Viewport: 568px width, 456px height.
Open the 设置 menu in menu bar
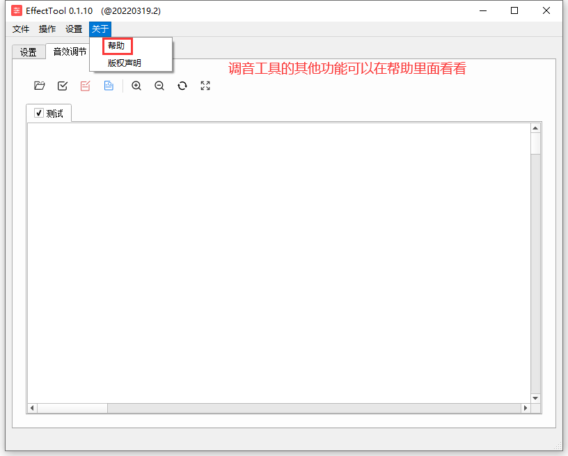74,29
